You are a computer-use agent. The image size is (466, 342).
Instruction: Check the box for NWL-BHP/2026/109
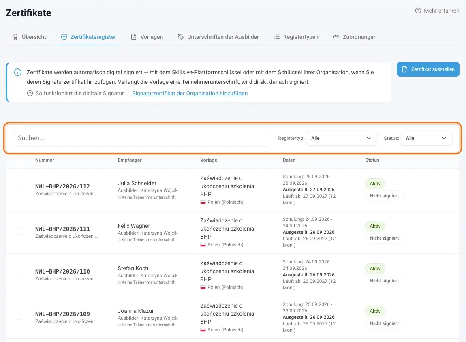(x=19, y=316)
